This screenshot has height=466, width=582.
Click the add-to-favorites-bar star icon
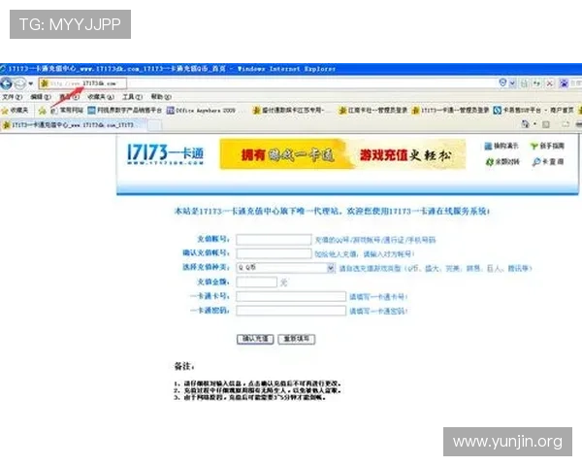42,111
